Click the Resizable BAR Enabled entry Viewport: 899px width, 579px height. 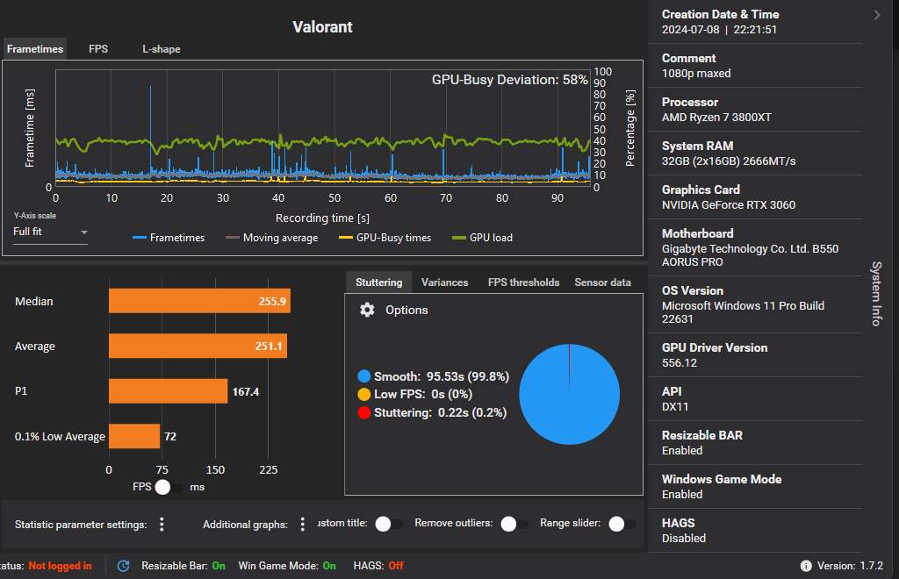pos(682,451)
